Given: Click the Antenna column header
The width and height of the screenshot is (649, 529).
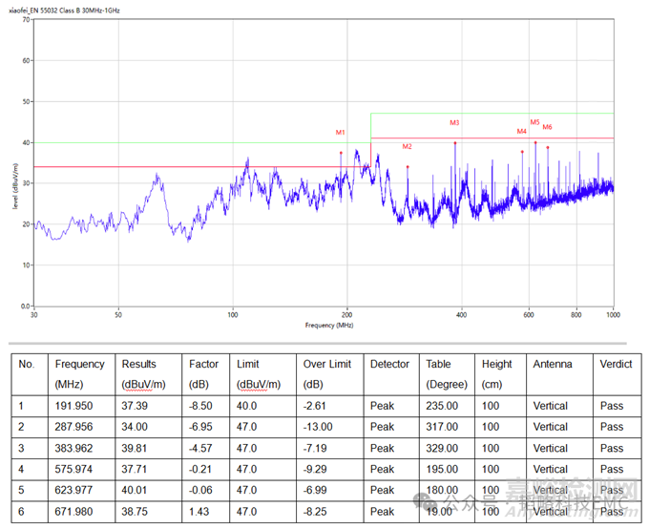Looking at the screenshot, I should [554, 364].
